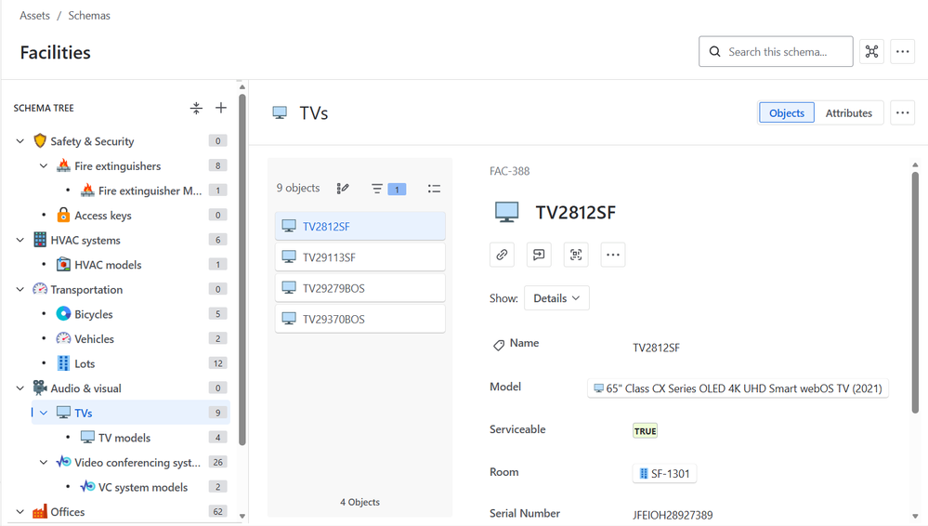Collapse the Video conferencing systems node
Viewport: 928px width, 526px height.
[44, 462]
